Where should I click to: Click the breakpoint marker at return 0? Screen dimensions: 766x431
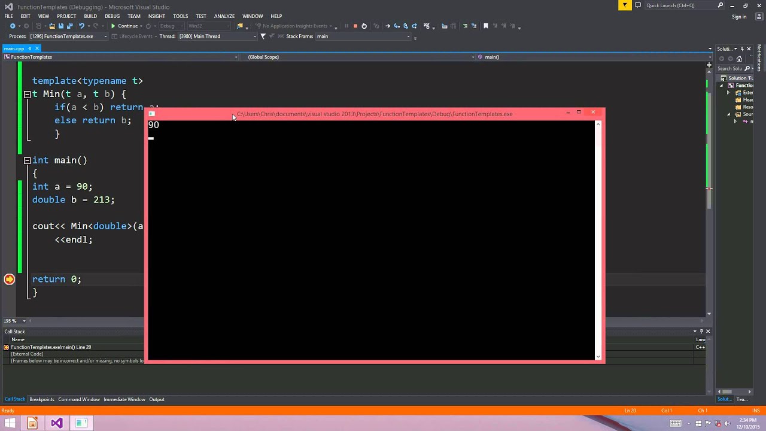tap(9, 279)
